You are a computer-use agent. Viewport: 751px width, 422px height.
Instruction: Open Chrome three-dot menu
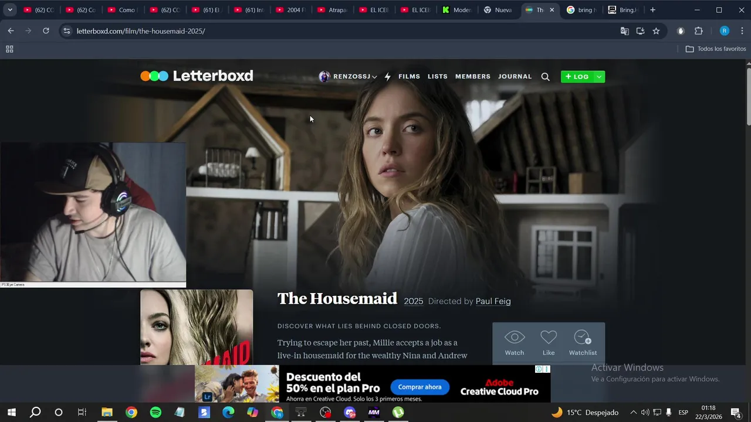point(742,31)
